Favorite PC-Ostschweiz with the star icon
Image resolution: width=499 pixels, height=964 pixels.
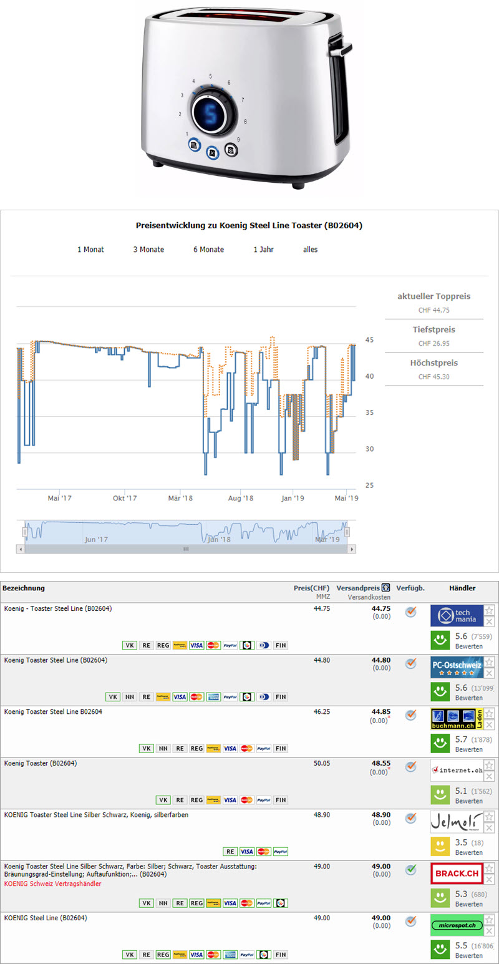[490, 661]
